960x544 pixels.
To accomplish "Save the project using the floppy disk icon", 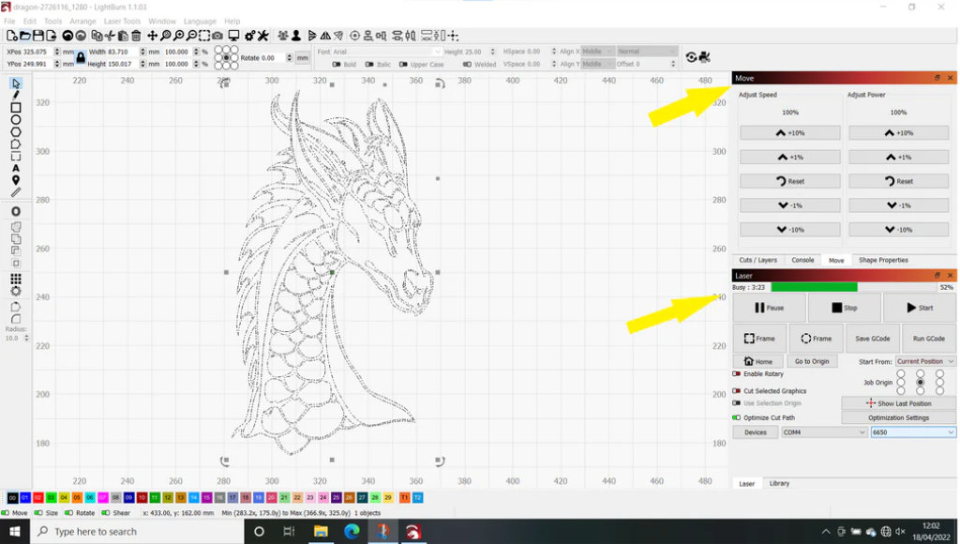I will point(37,37).
